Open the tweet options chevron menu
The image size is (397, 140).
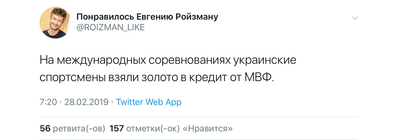[355, 18]
